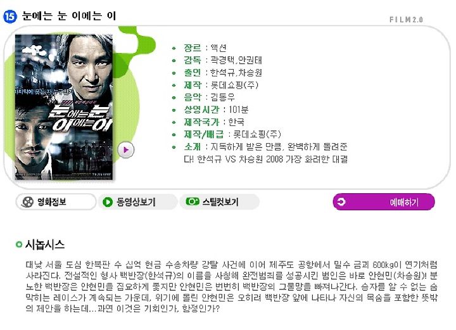Image resolution: width=456 pixels, height=330 pixels.
Task: Click the 출연 cast names 한석규,차승원
Action: (236, 72)
